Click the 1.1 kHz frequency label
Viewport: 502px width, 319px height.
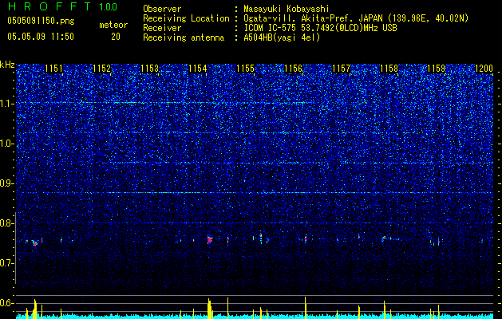pyautogui.click(x=7, y=104)
